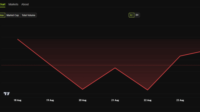200x112 pixels.
Task: Select the line chart view icon
Action: coord(131,15)
